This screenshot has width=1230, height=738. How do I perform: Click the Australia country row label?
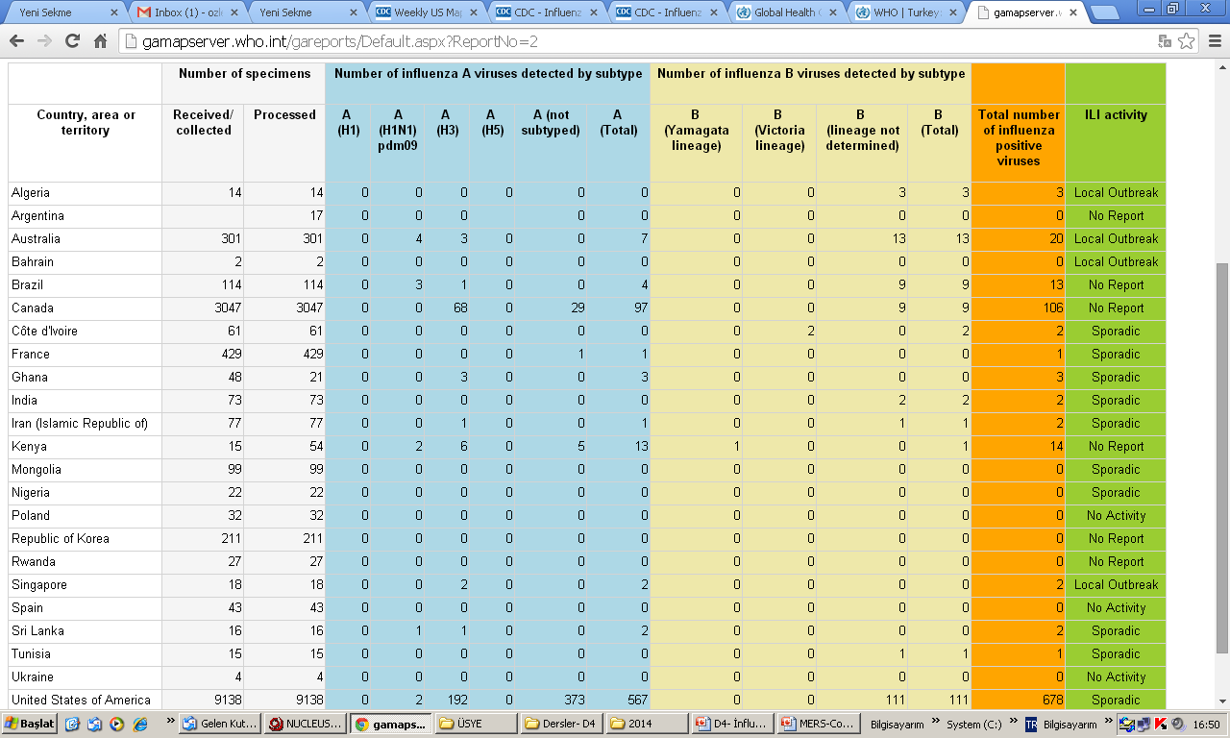point(36,238)
